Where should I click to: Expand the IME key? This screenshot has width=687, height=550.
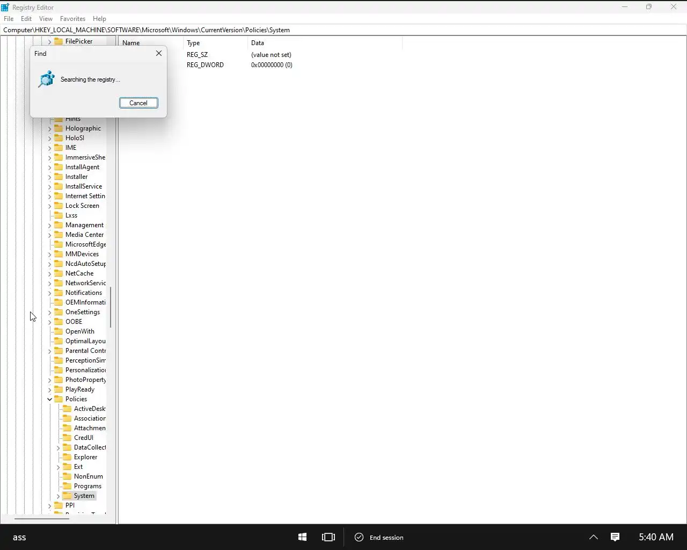50,148
